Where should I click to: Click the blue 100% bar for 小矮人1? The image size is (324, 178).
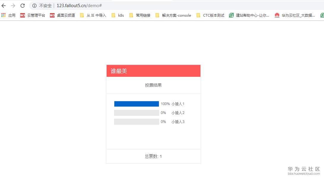(136, 104)
